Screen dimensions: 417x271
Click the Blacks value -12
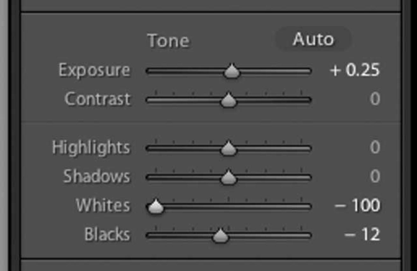pyautogui.click(x=362, y=235)
